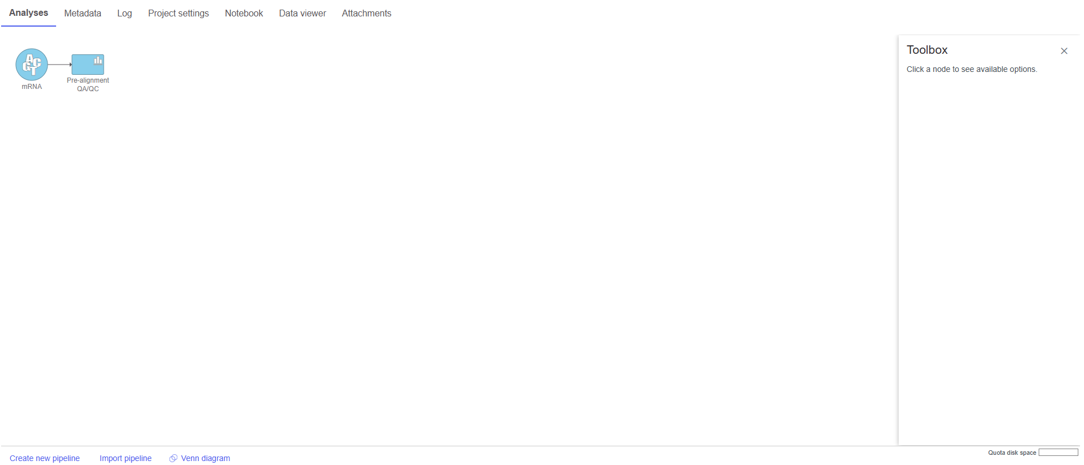Open the Metadata tab

83,13
